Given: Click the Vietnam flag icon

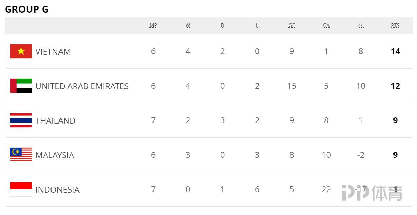Looking at the screenshot, I should 21,51.
